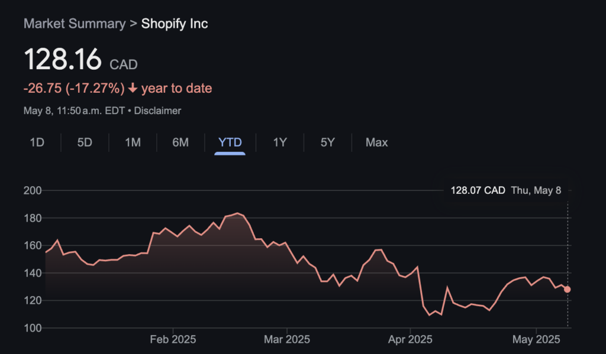Viewport: 606px width, 354px height.
Task: Click the Apr 2025 axis label
Action: click(x=410, y=339)
